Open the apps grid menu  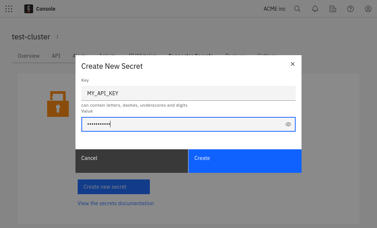pos(9,9)
